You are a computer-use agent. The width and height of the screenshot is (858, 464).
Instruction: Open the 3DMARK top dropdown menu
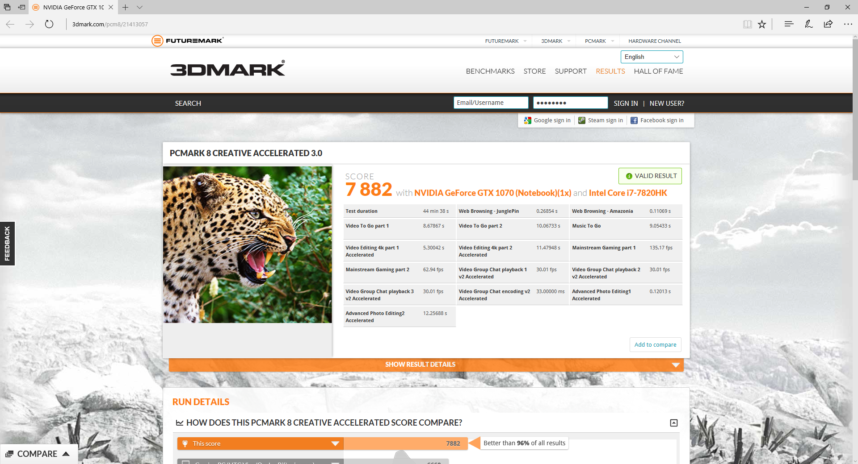[556, 41]
